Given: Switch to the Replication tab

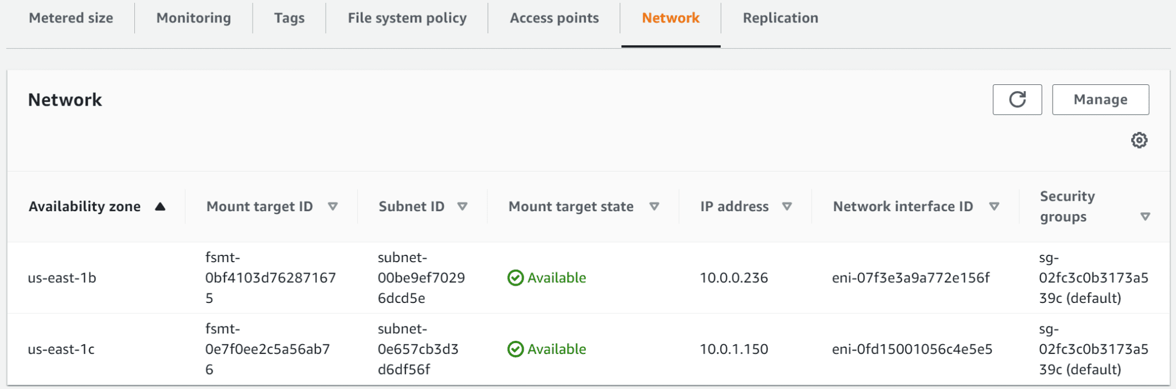Looking at the screenshot, I should pos(780,18).
